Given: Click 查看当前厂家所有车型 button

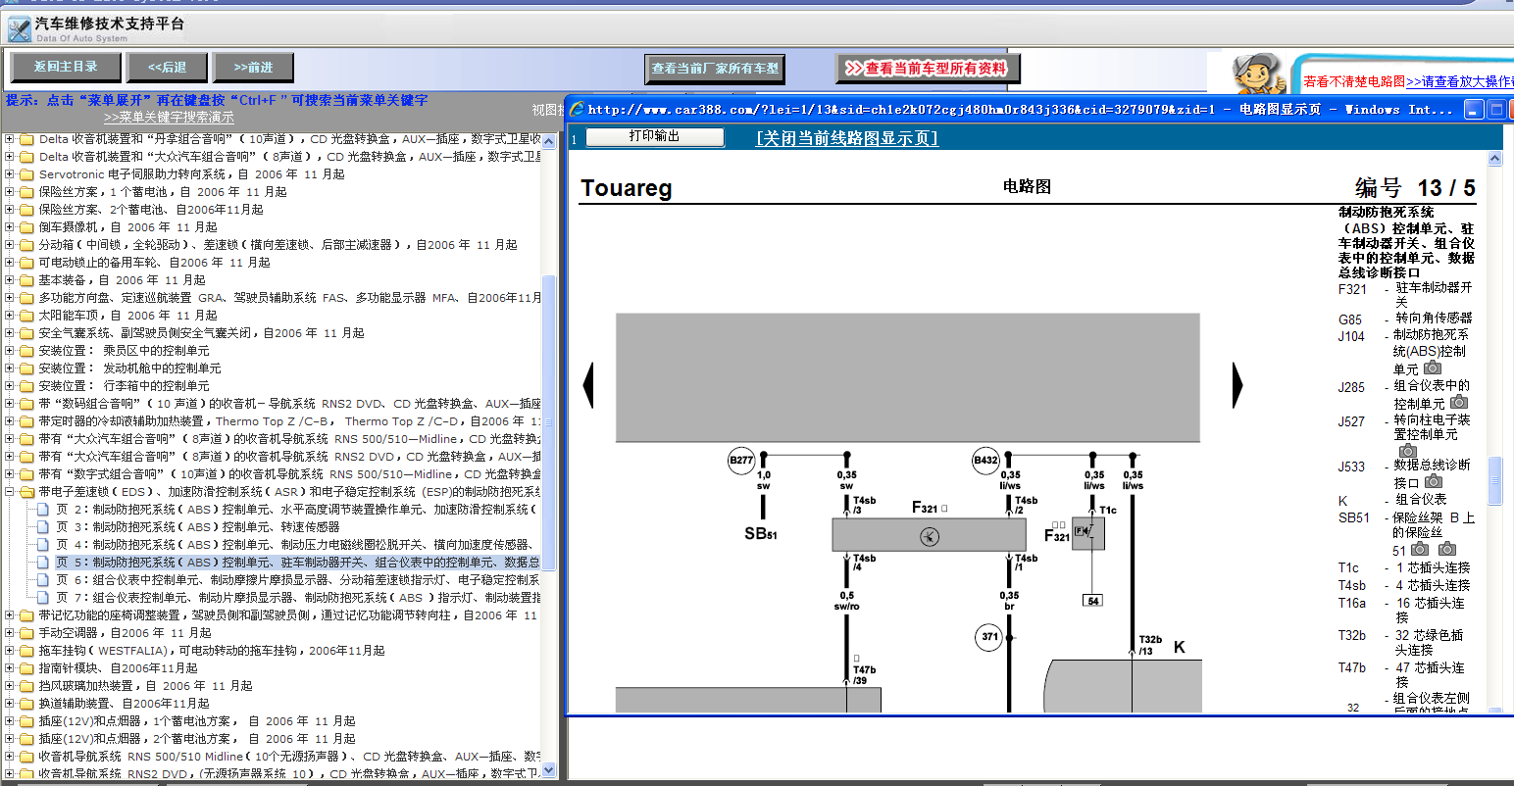Looking at the screenshot, I should tap(715, 69).
